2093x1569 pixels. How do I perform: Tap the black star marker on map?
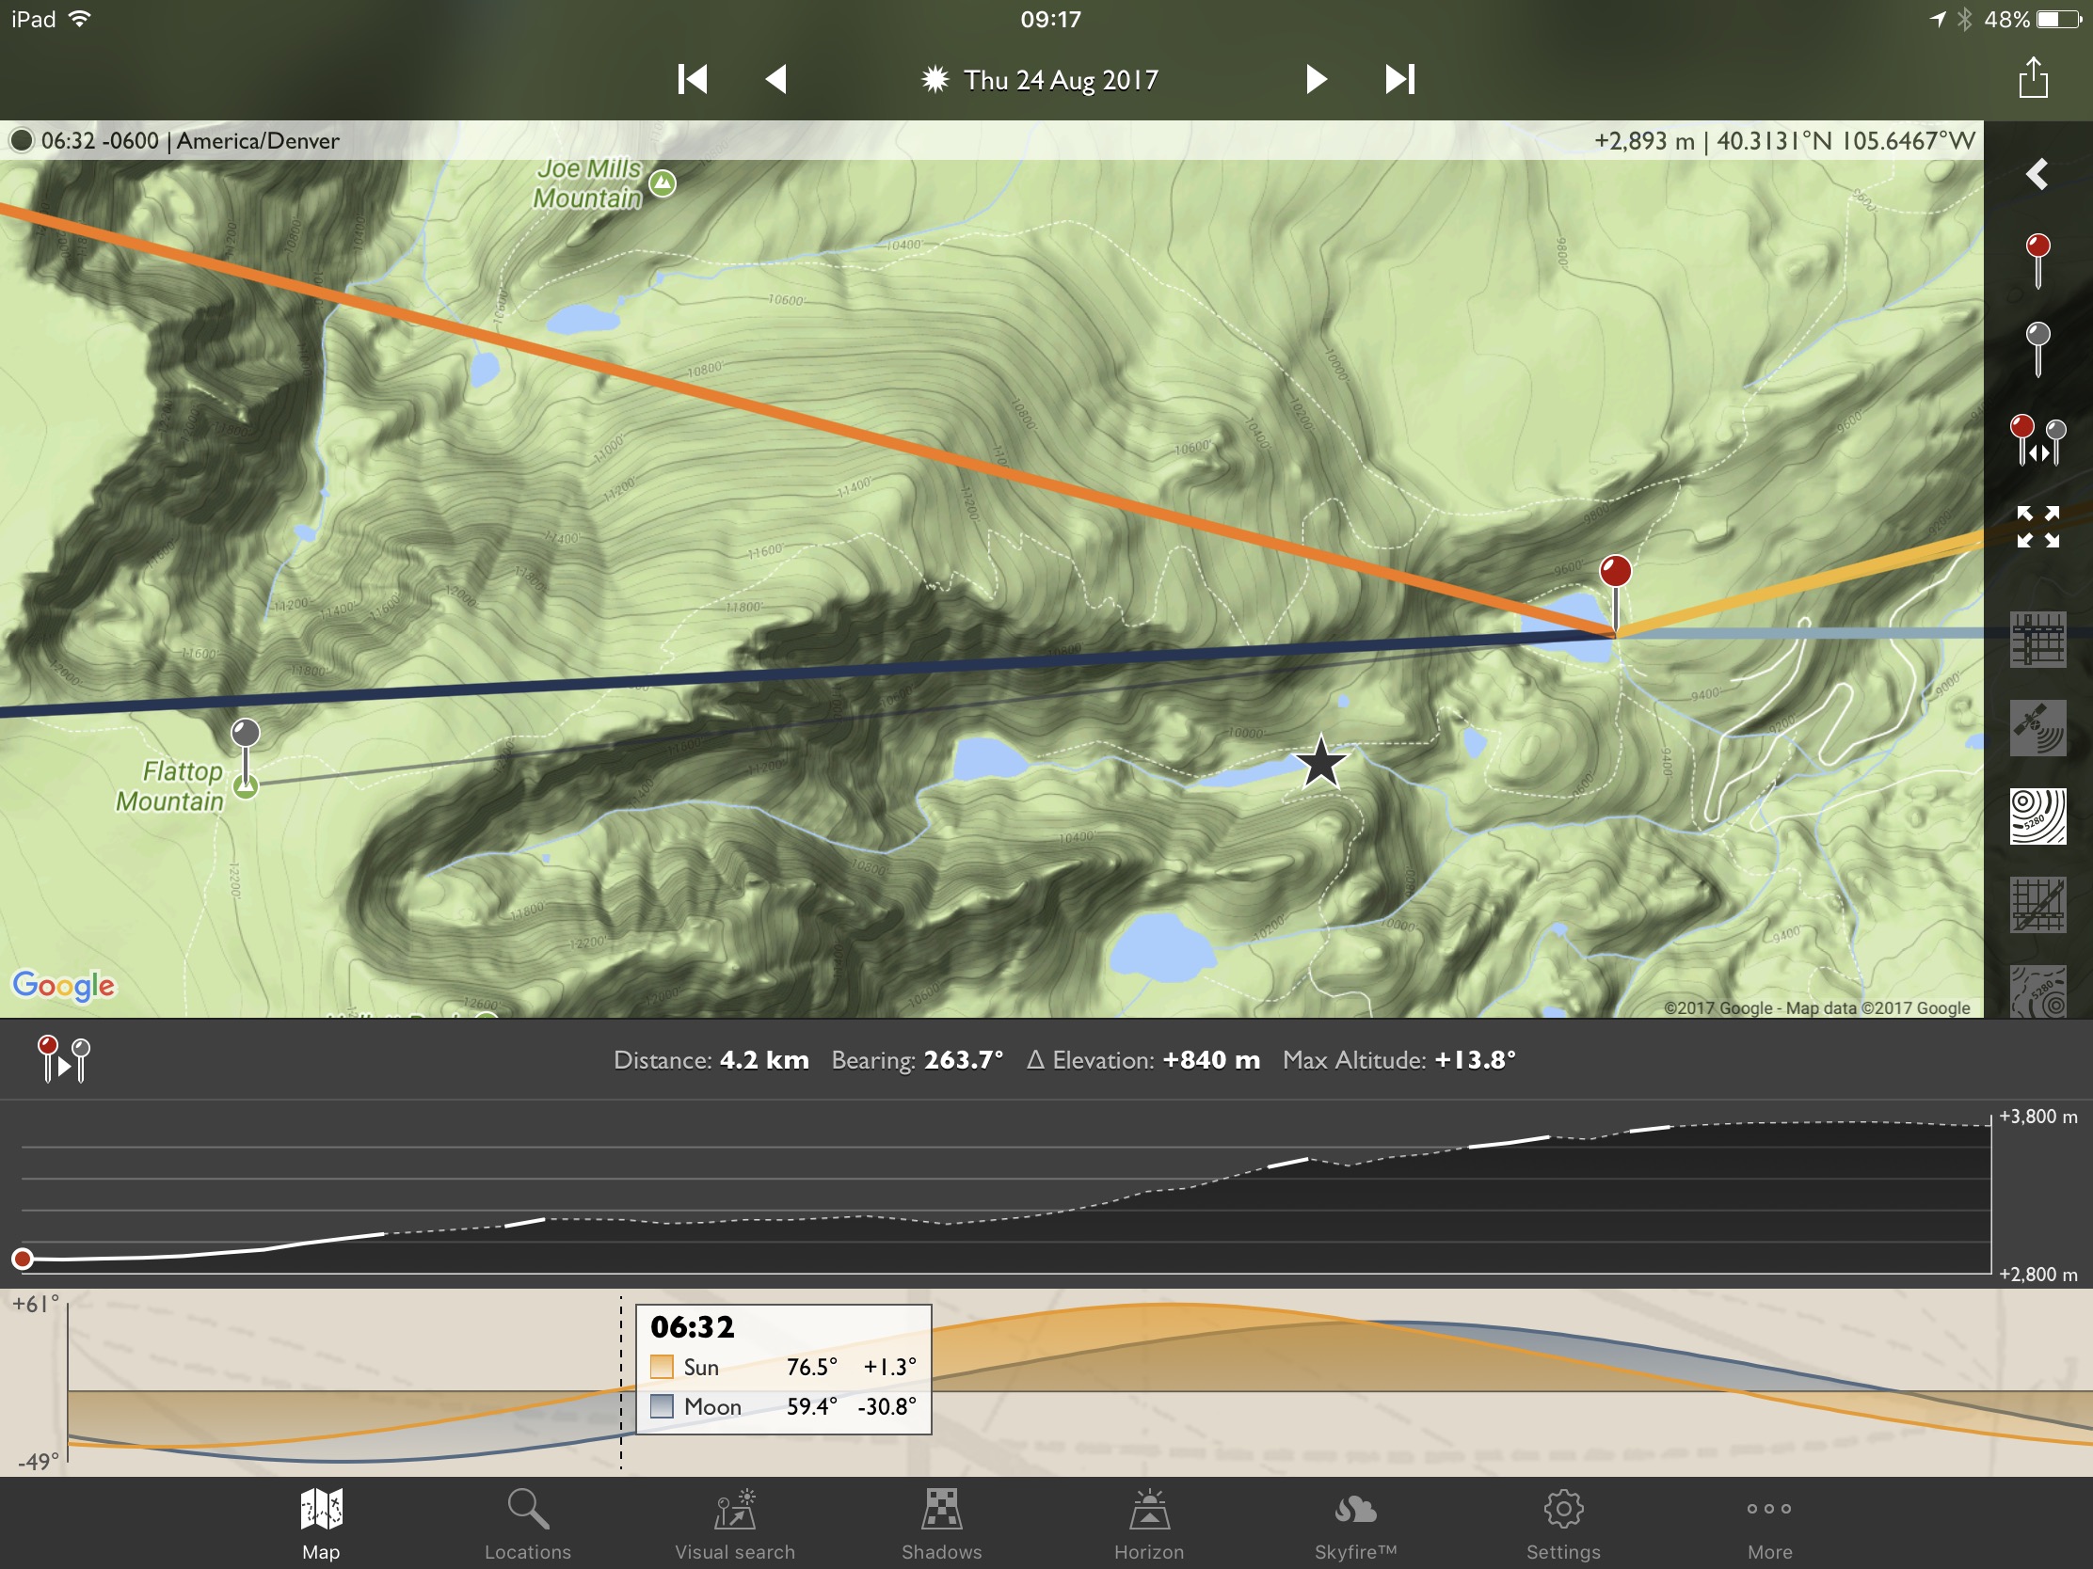tap(1320, 761)
